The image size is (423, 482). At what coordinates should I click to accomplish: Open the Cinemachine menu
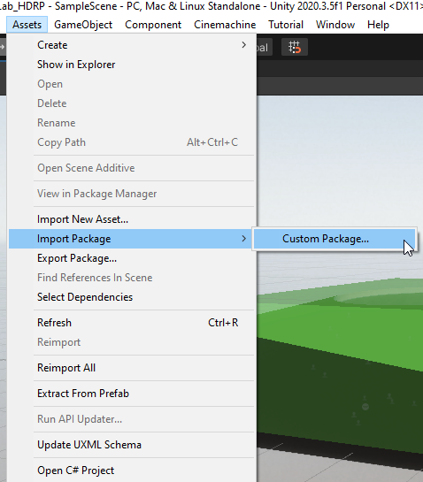[225, 25]
